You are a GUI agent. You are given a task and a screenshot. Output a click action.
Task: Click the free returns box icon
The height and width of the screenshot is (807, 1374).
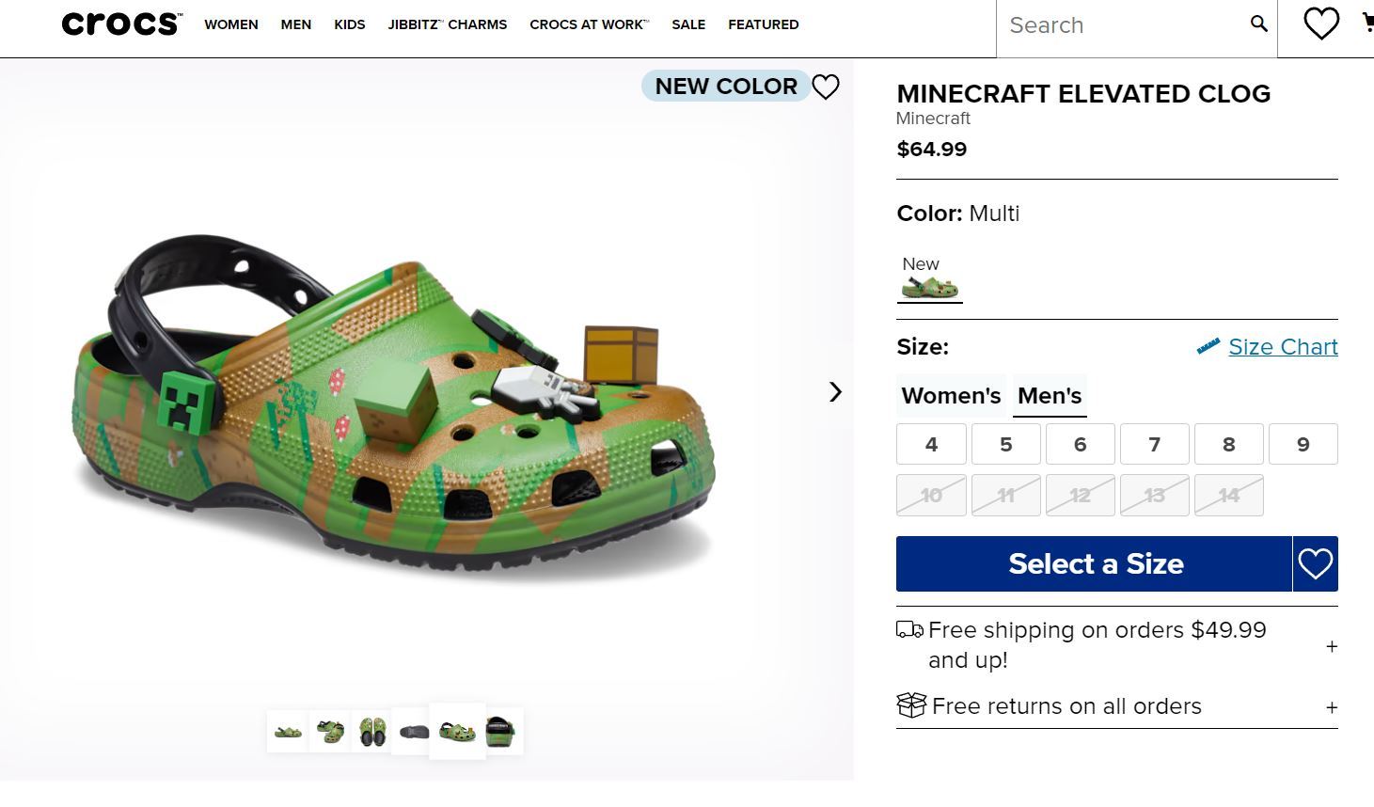point(911,705)
